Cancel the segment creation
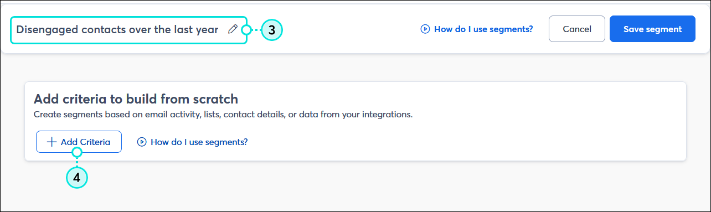The height and width of the screenshot is (212, 711). click(577, 29)
